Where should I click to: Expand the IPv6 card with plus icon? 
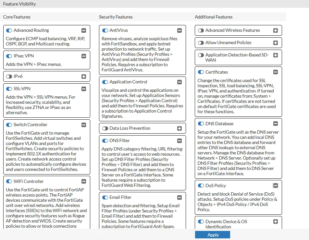(84, 77)
